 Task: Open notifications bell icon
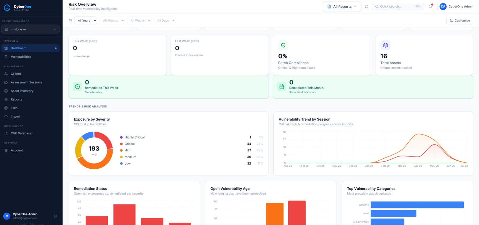tap(430, 6)
